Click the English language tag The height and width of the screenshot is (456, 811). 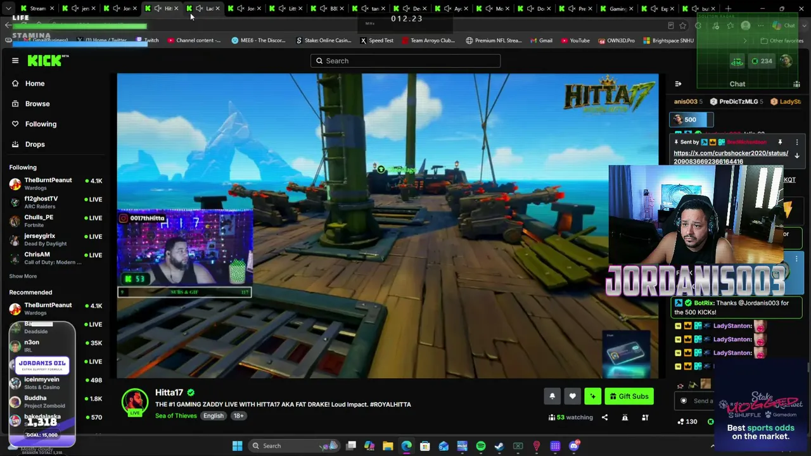[x=214, y=415]
